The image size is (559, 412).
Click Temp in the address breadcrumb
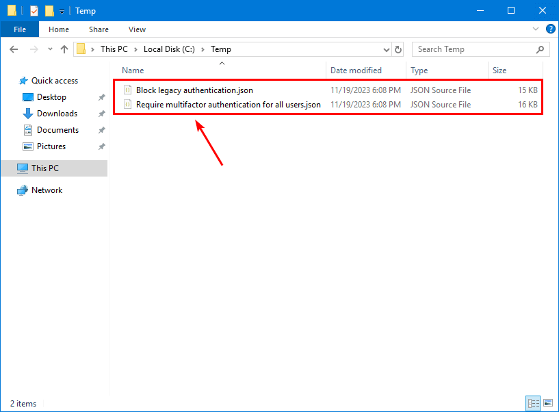click(x=221, y=49)
